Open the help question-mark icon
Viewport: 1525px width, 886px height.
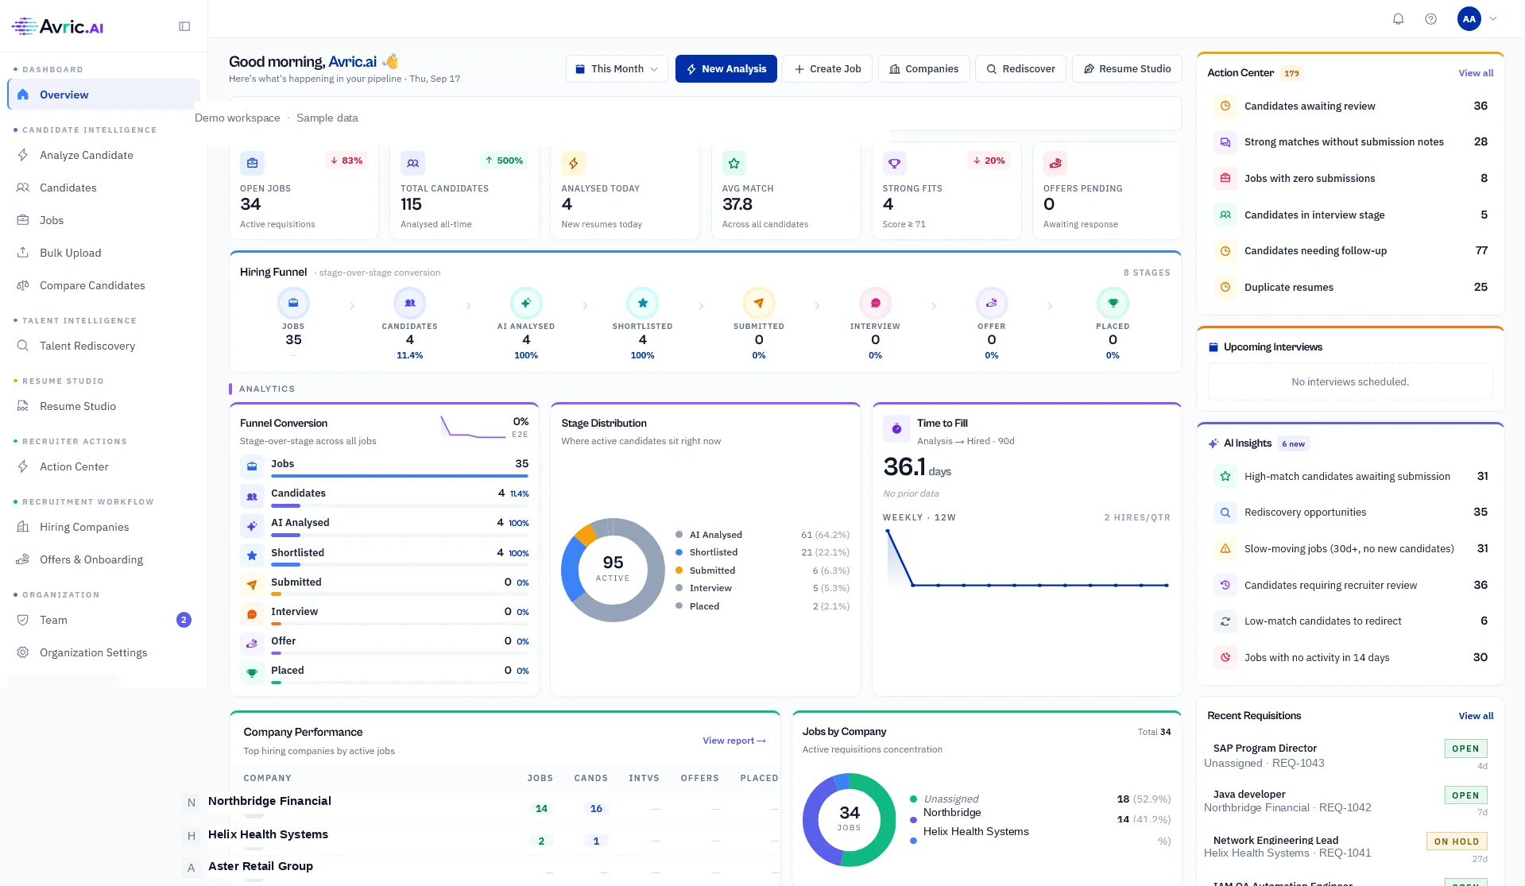1430,19
